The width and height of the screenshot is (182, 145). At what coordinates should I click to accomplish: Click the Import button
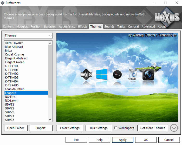click(41, 128)
